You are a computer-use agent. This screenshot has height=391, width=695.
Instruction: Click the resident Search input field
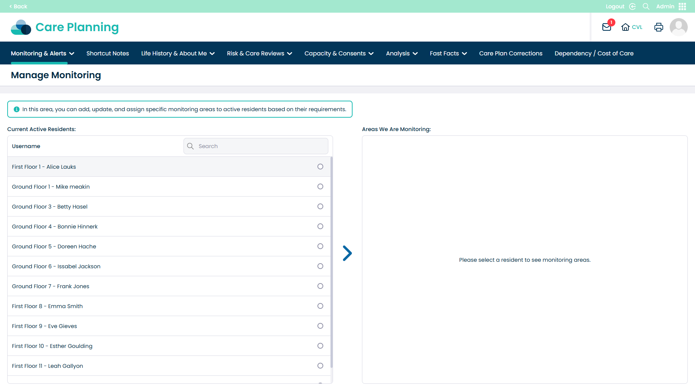[261, 146]
